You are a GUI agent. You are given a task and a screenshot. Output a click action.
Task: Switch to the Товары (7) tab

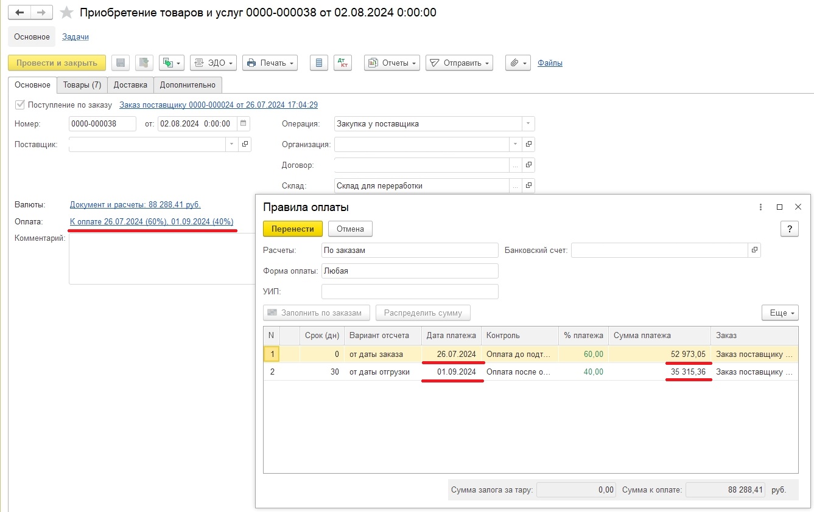point(82,85)
